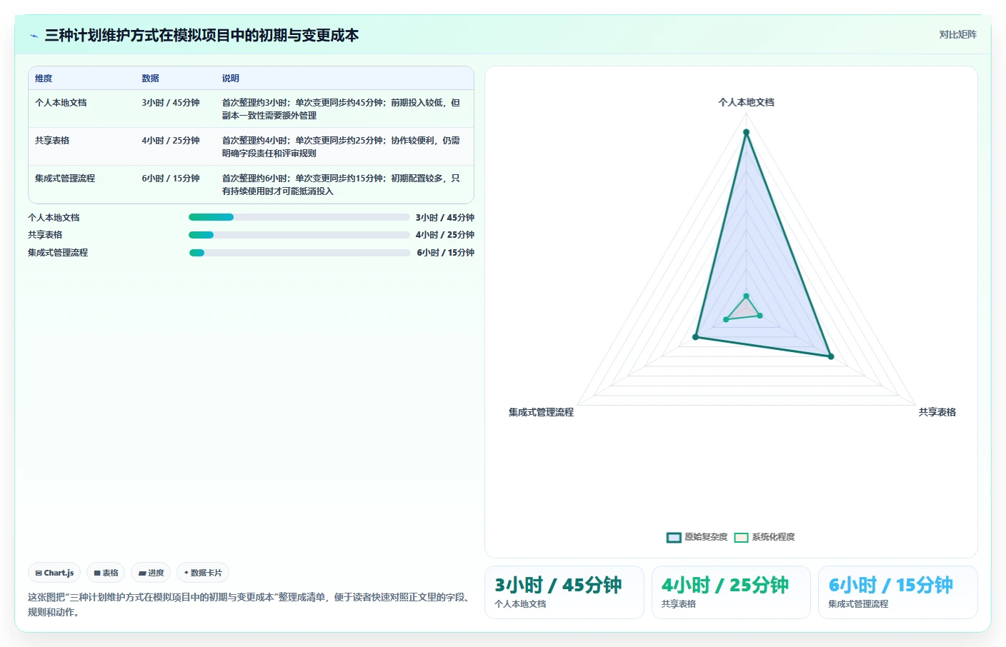Click the page title about 初期与变更成本
Screen dimensions: 1006x647
coord(201,36)
